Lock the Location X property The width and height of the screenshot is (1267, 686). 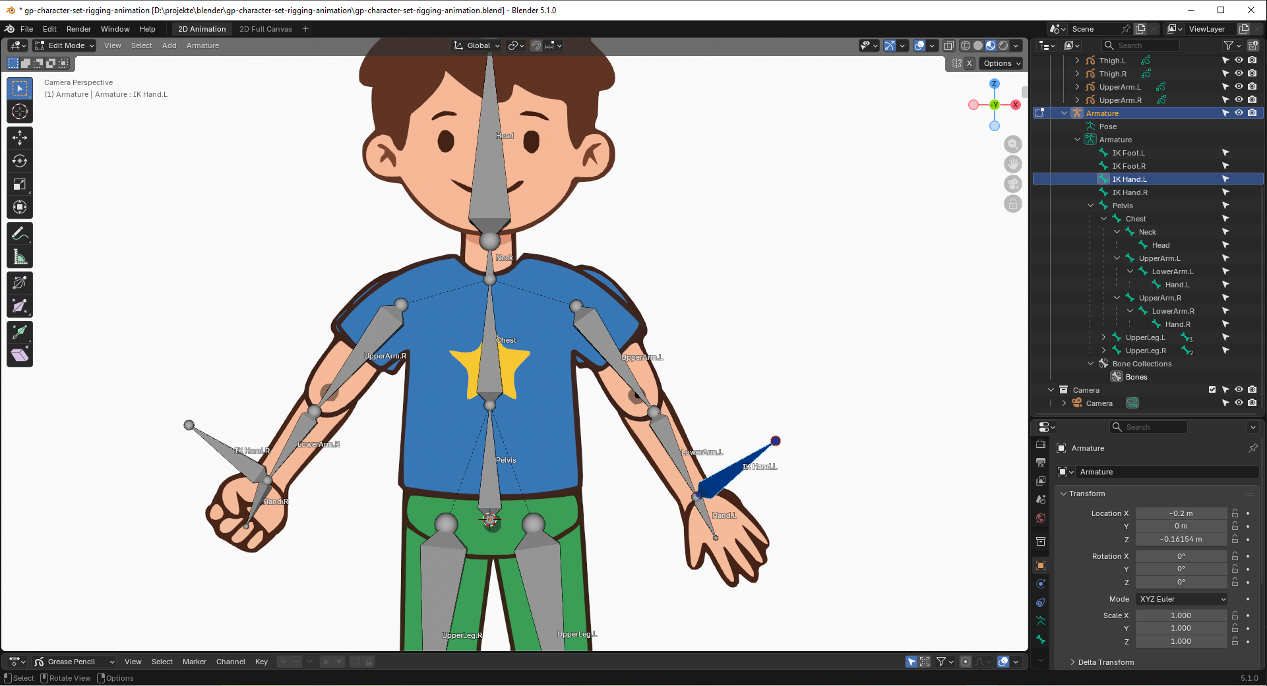pyautogui.click(x=1235, y=513)
